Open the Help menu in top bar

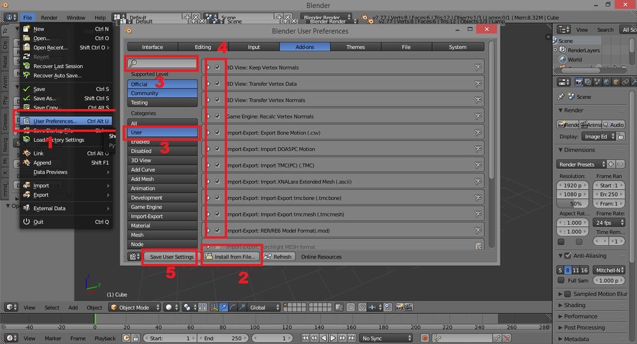[100, 17]
